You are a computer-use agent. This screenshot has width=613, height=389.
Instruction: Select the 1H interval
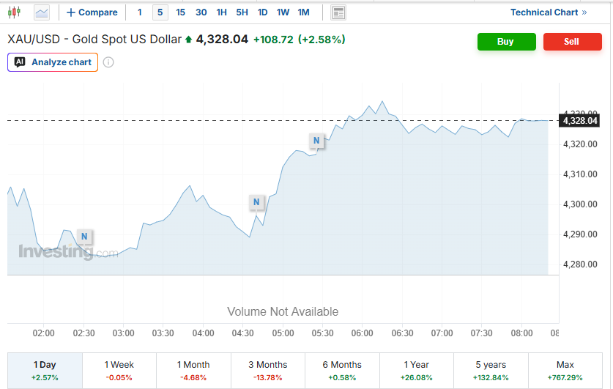pyautogui.click(x=222, y=12)
